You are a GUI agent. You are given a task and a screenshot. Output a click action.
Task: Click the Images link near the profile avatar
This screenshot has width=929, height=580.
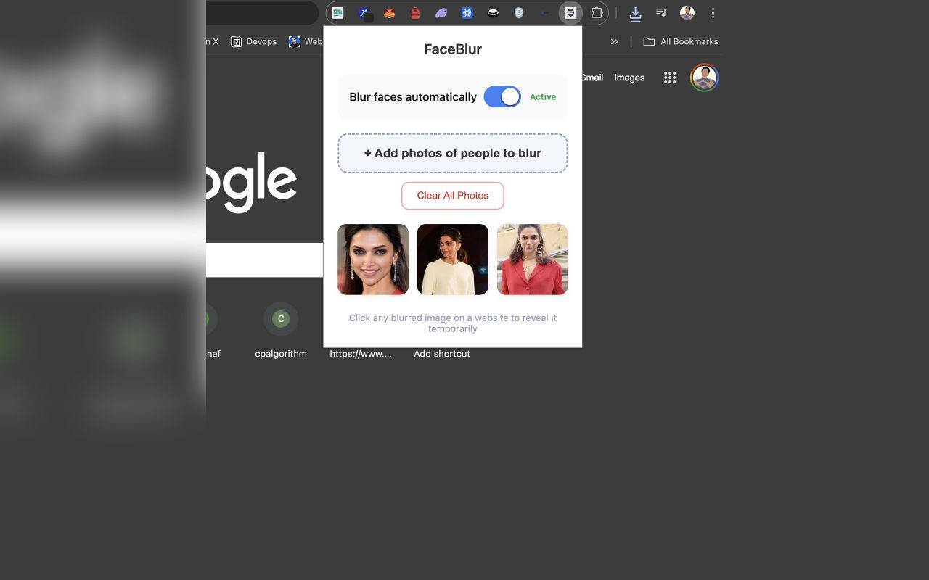coord(629,78)
